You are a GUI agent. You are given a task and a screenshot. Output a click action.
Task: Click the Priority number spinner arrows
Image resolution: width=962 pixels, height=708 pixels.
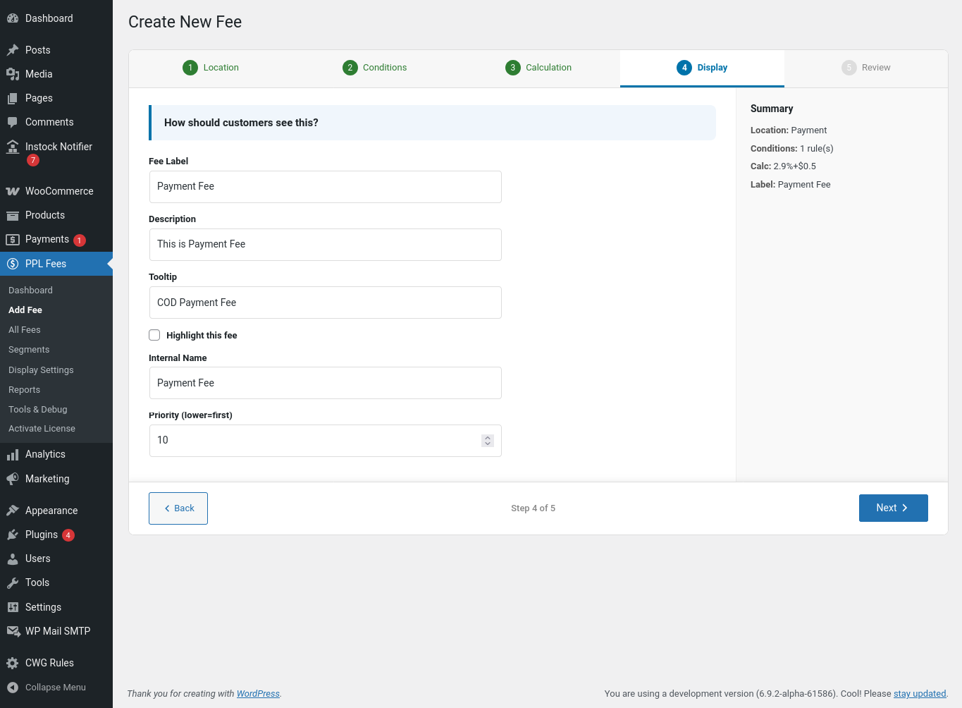click(487, 441)
